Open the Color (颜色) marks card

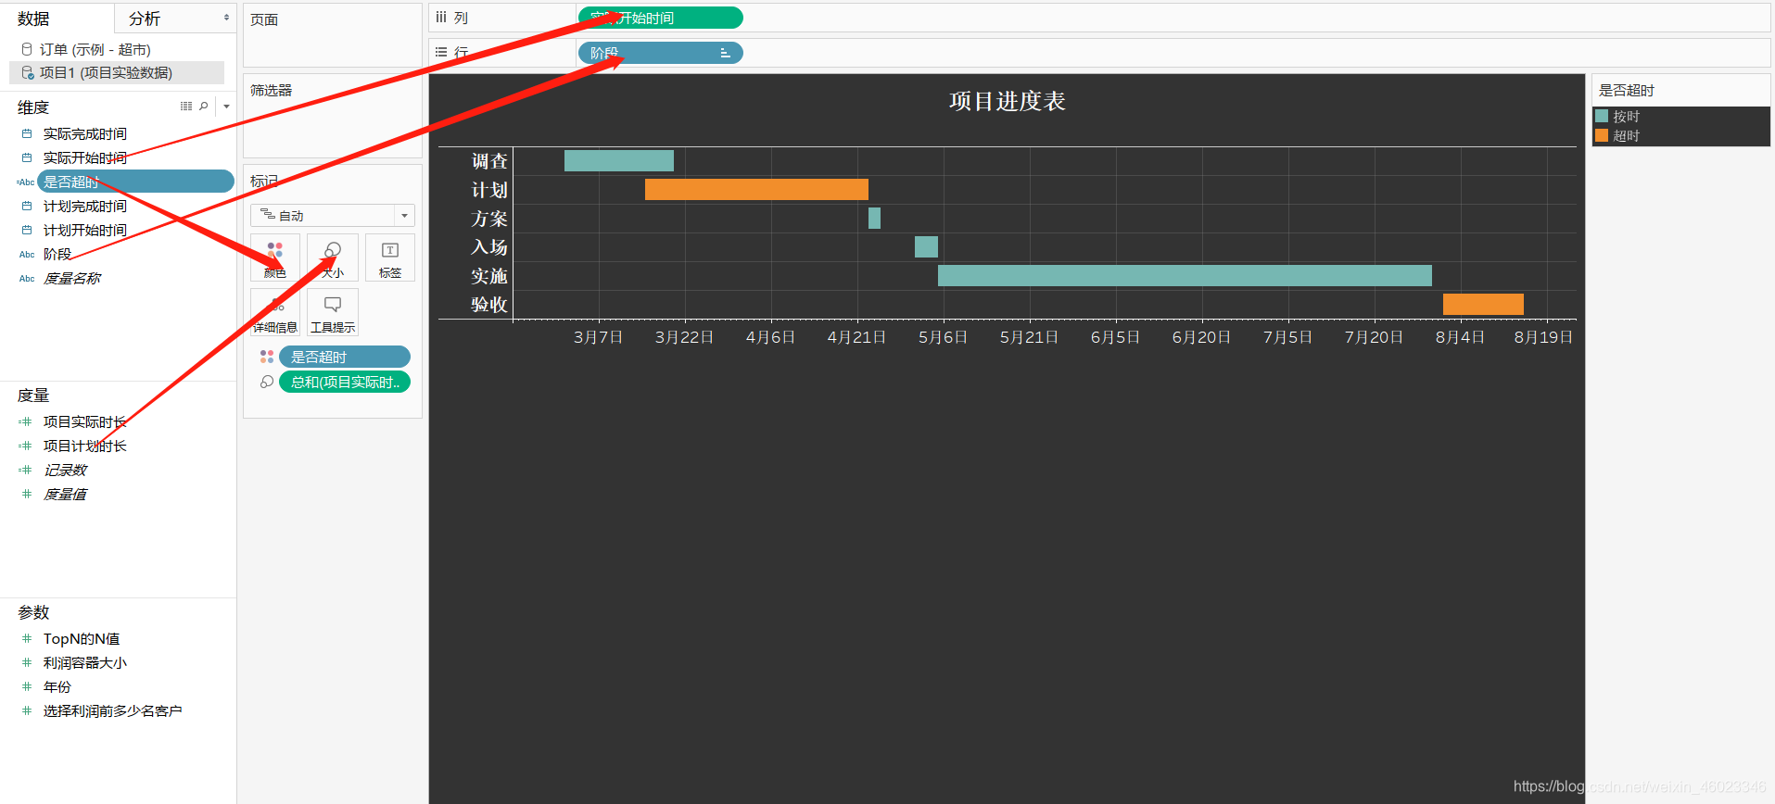click(x=275, y=258)
